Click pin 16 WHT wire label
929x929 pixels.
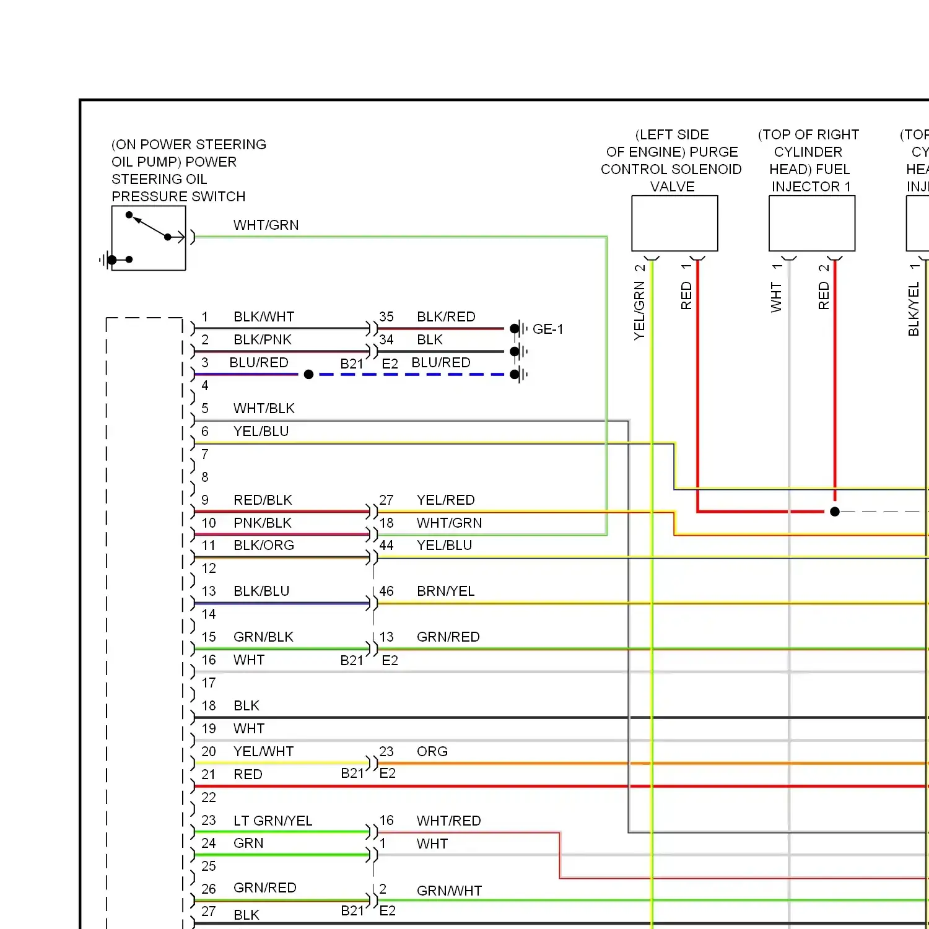249,660
